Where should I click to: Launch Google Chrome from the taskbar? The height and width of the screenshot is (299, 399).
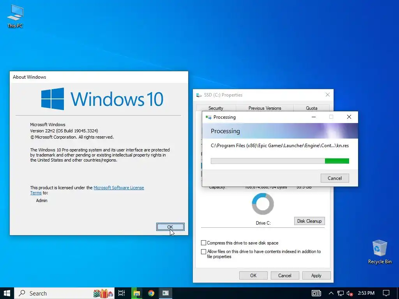point(151,293)
